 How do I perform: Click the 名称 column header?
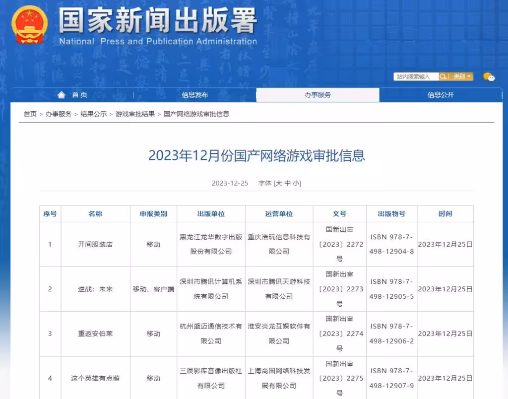pyautogui.click(x=95, y=214)
